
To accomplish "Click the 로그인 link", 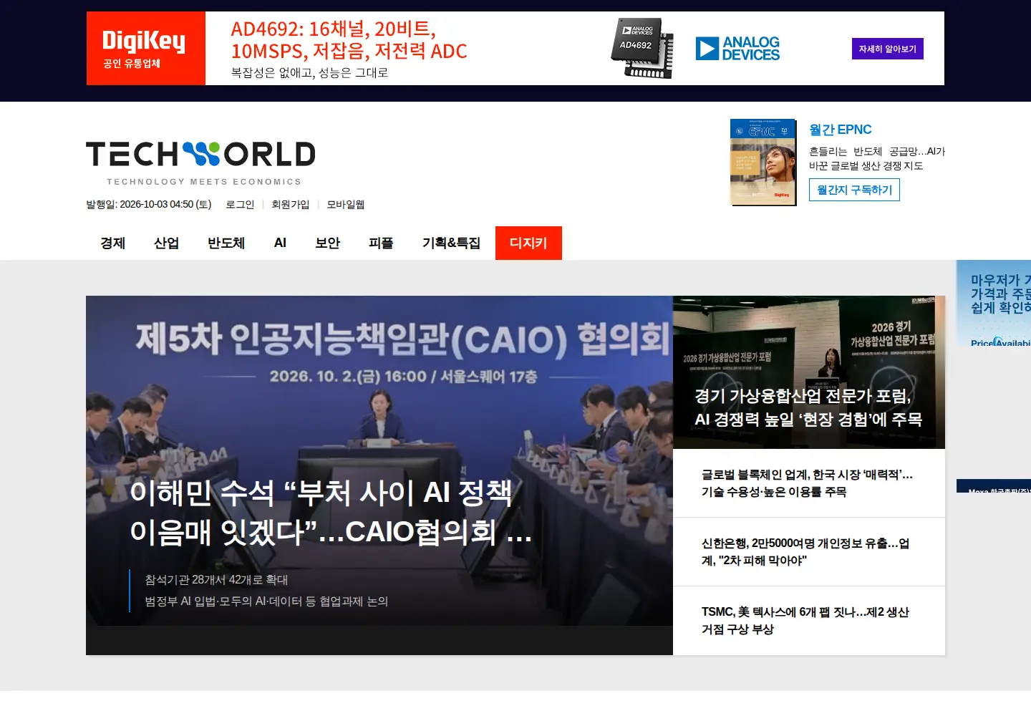I will (x=240, y=204).
